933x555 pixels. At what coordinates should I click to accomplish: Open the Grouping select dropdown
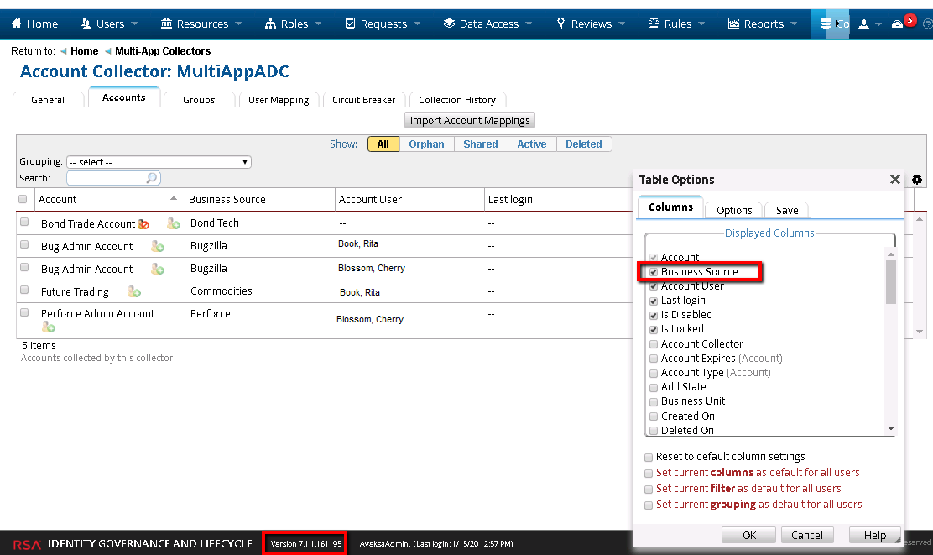pyautogui.click(x=159, y=162)
